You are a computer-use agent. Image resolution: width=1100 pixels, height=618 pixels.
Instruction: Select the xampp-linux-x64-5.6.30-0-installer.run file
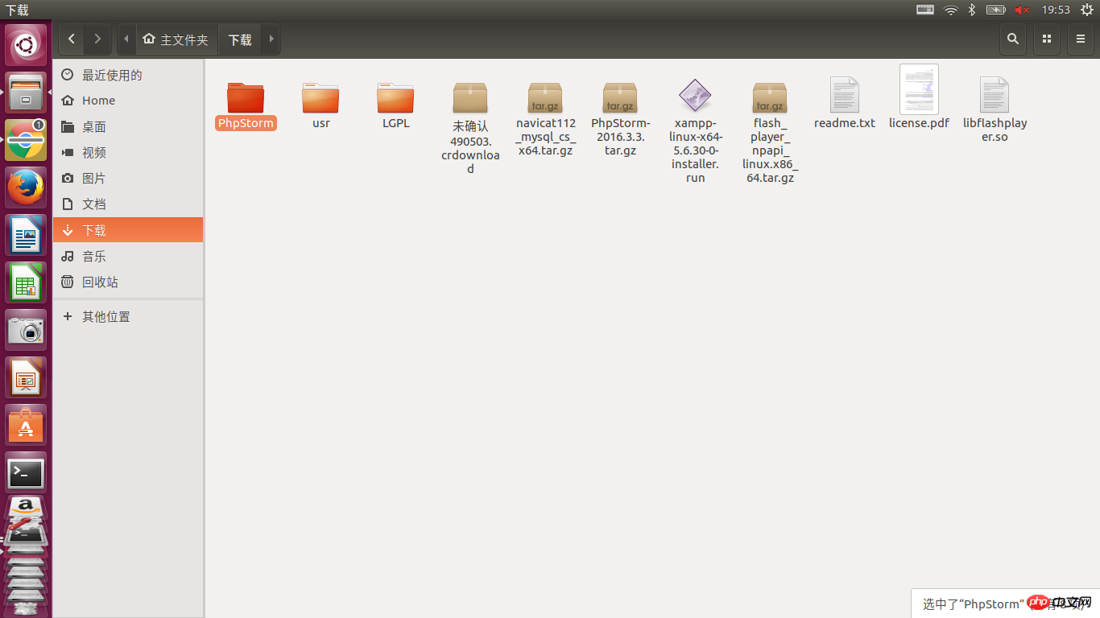(x=695, y=96)
